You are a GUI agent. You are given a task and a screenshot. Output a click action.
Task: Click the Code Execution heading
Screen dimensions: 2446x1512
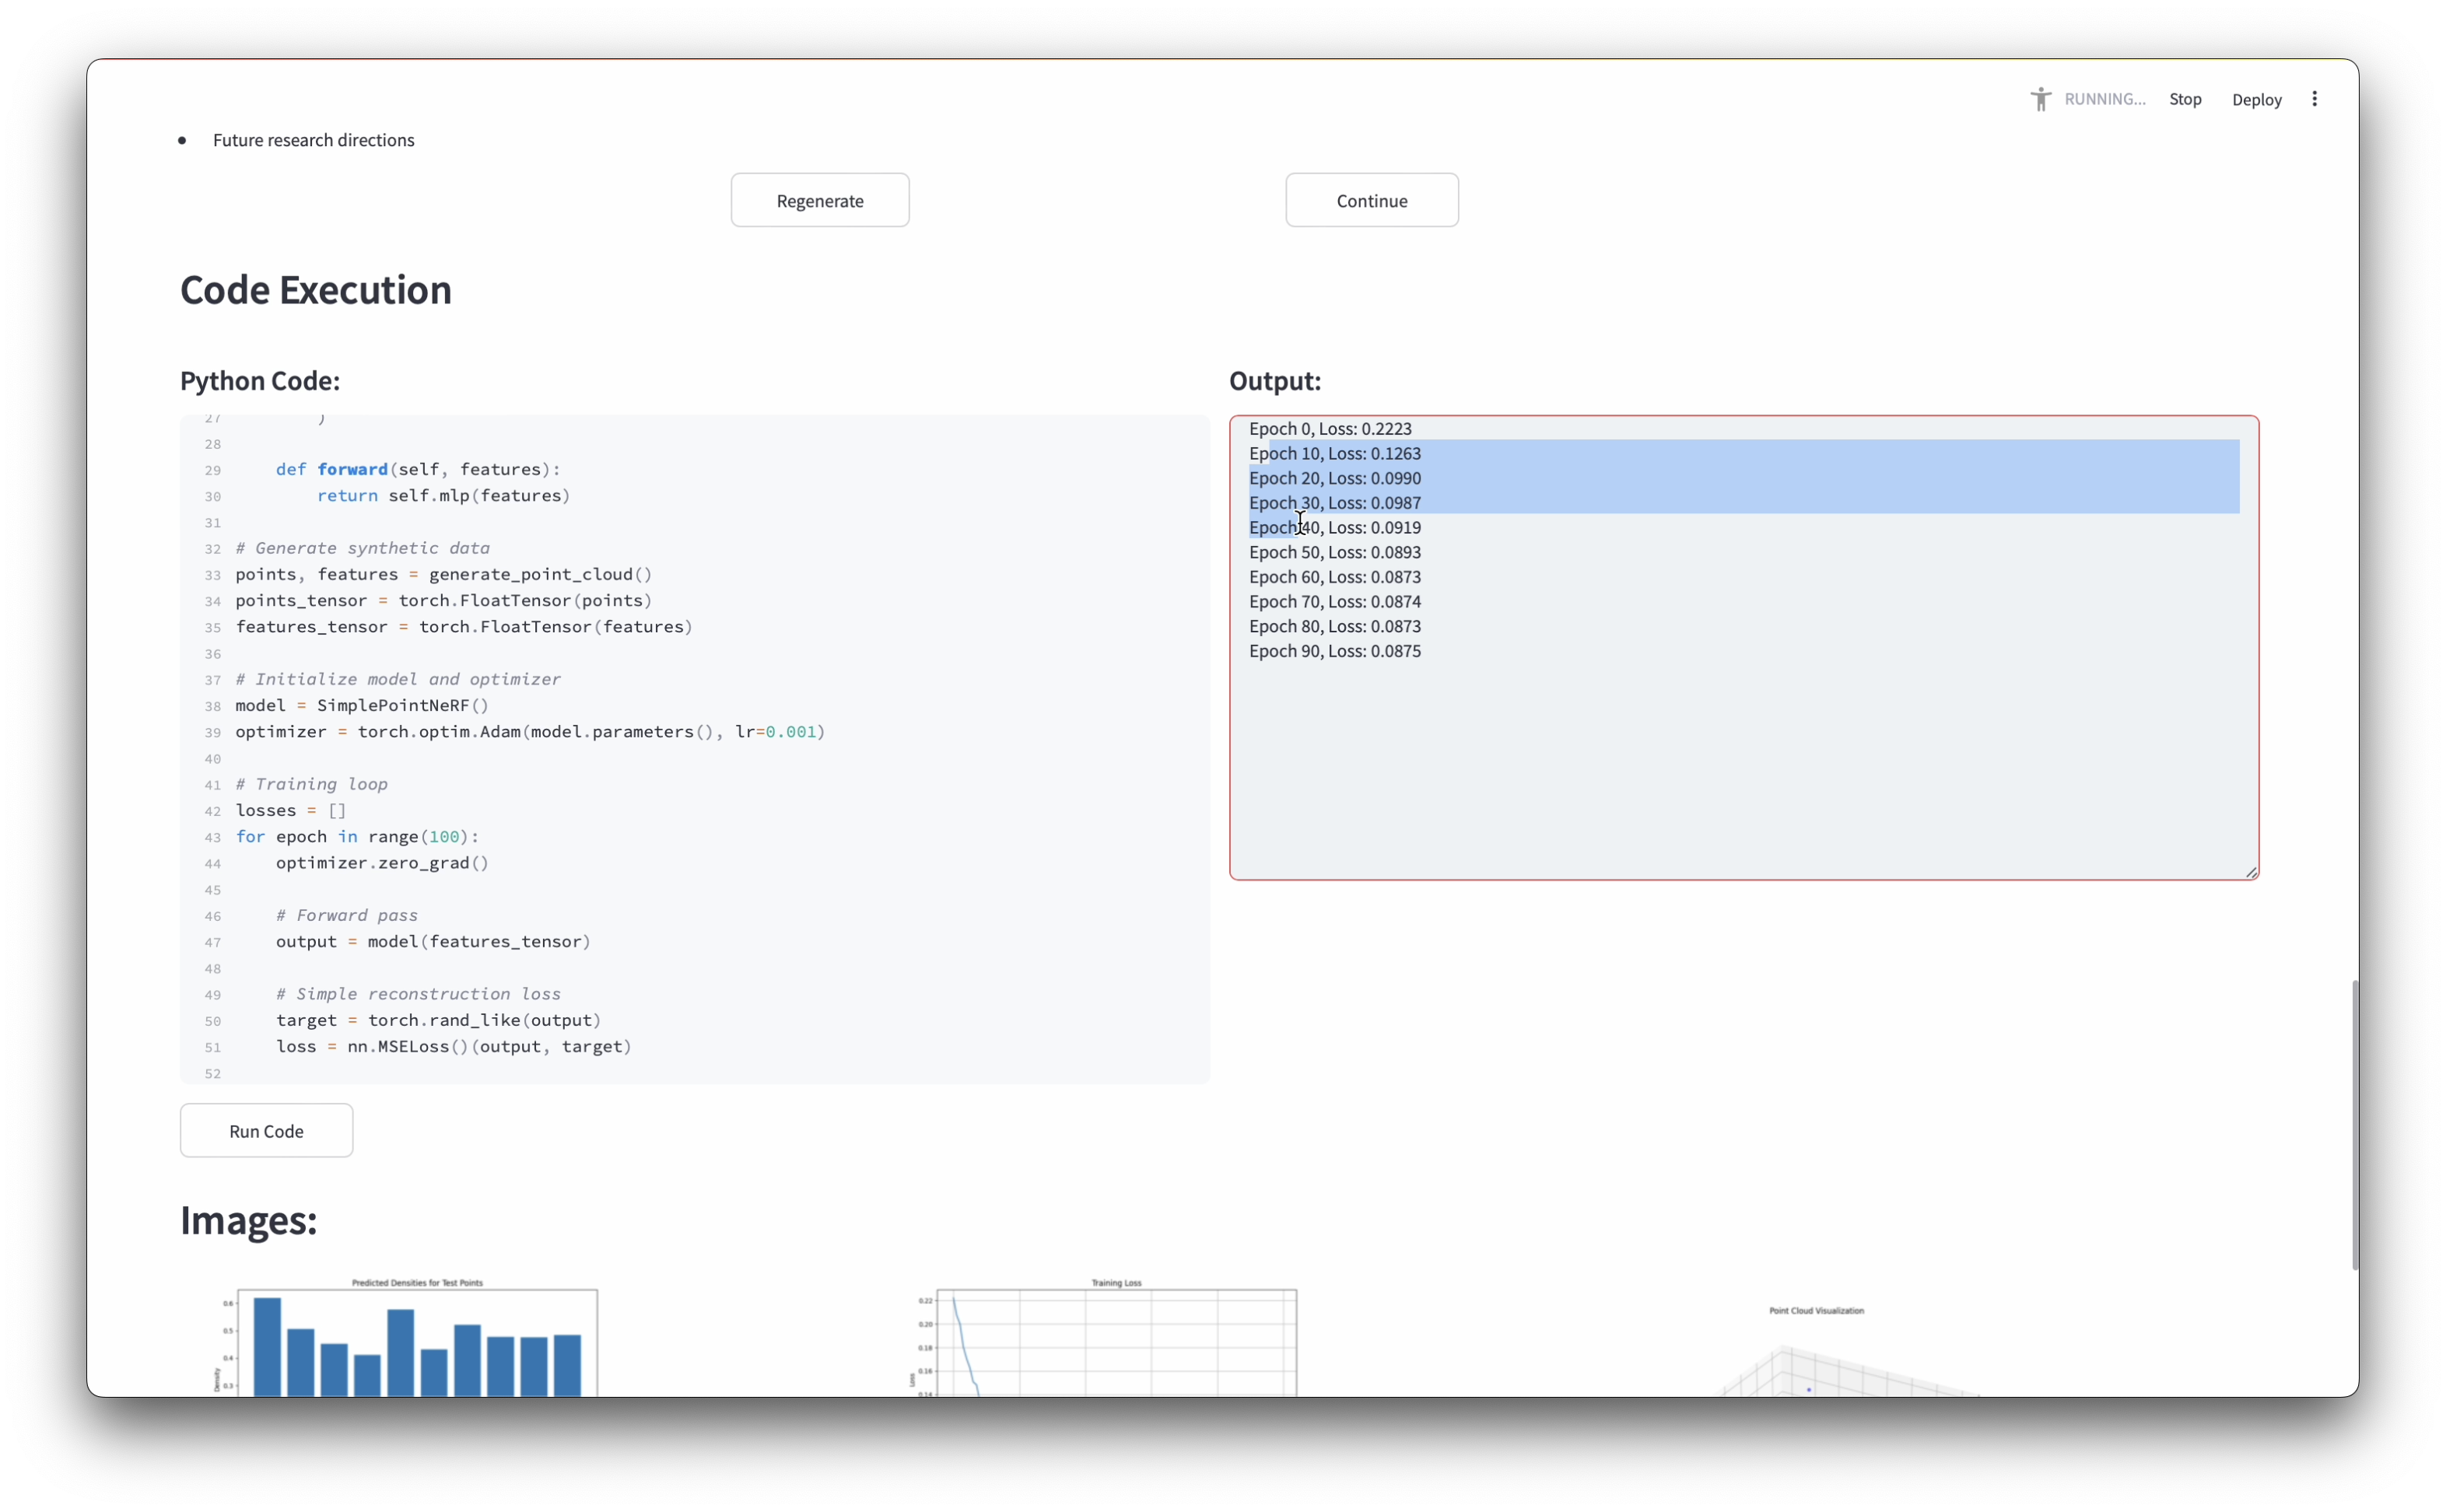click(316, 290)
